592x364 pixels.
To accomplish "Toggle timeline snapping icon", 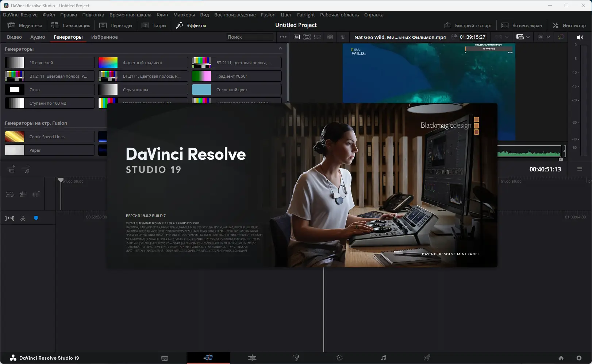I will (x=23, y=194).
